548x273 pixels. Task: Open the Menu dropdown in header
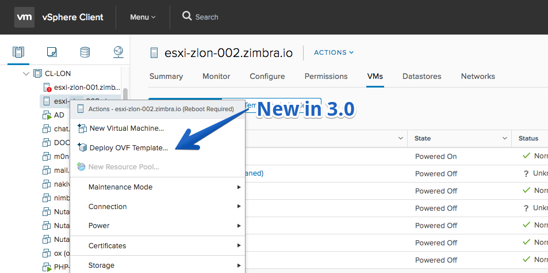pos(143,17)
